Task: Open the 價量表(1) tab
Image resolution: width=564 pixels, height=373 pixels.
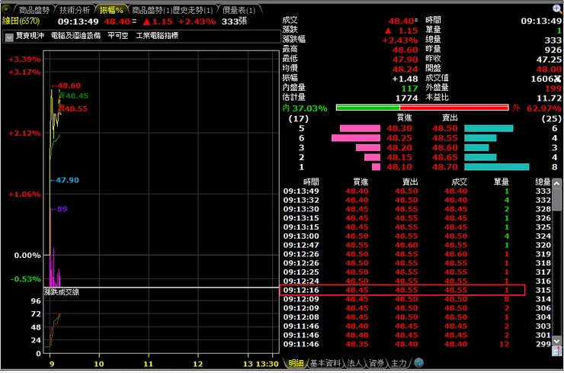Action: coord(239,10)
